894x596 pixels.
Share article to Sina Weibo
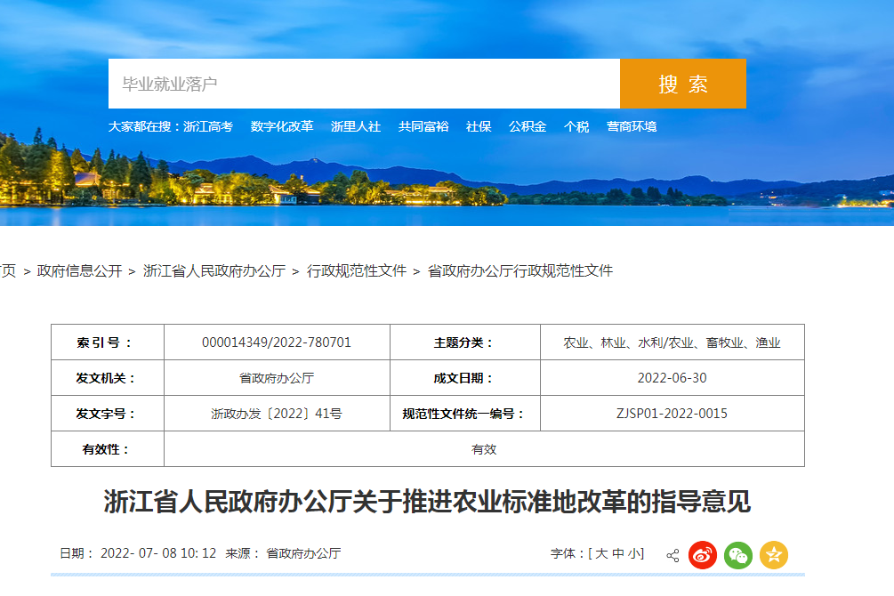point(703,555)
